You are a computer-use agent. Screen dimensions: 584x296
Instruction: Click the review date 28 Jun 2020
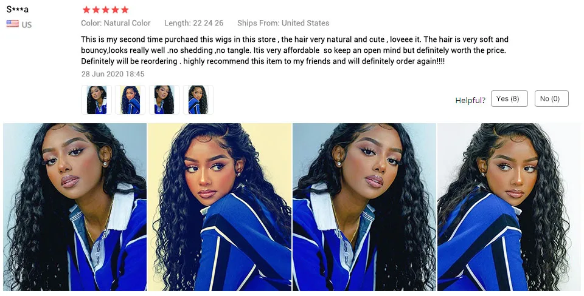coord(113,74)
